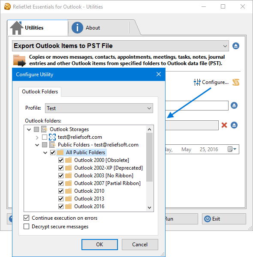This screenshot has height=257, width=253.
Task: Click the export folder arrow icon
Action: click(19, 60)
